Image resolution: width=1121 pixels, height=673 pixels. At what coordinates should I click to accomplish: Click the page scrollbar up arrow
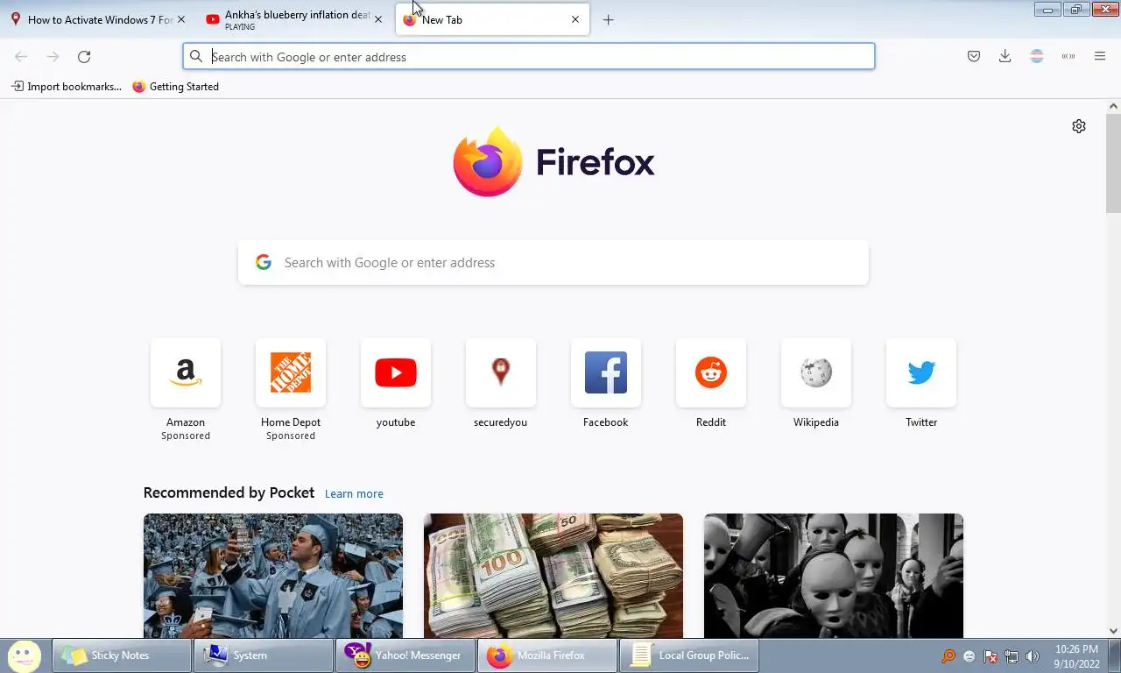1113,106
